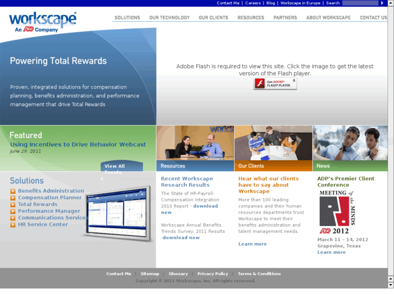Click the orange arrow beside Benefits Administration
The image size is (394, 295).
(13, 191)
